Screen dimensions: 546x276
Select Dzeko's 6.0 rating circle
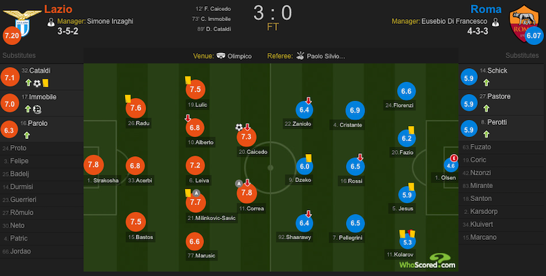[304, 166]
